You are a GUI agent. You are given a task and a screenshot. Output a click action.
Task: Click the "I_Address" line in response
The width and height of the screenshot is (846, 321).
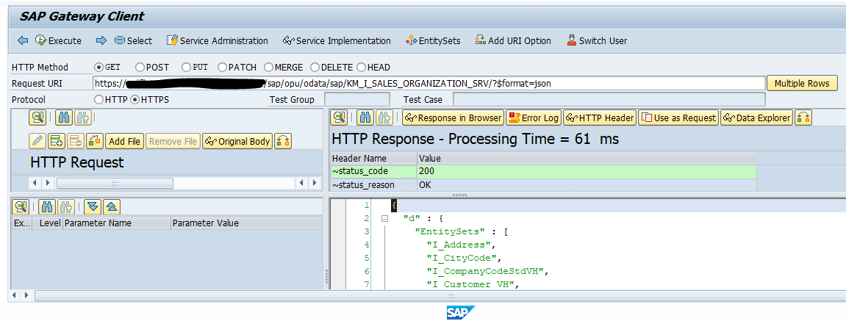click(x=461, y=245)
